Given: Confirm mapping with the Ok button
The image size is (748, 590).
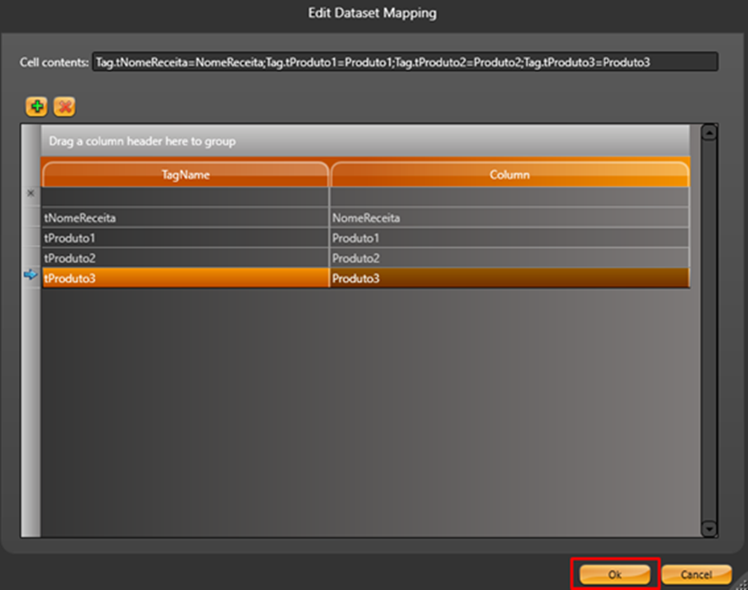Looking at the screenshot, I should (x=615, y=574).
